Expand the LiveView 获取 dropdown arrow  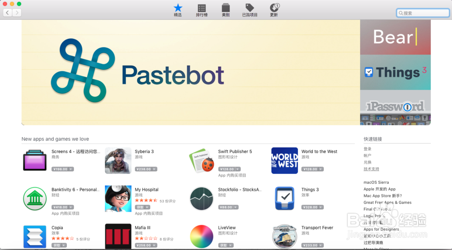(231, 245)
